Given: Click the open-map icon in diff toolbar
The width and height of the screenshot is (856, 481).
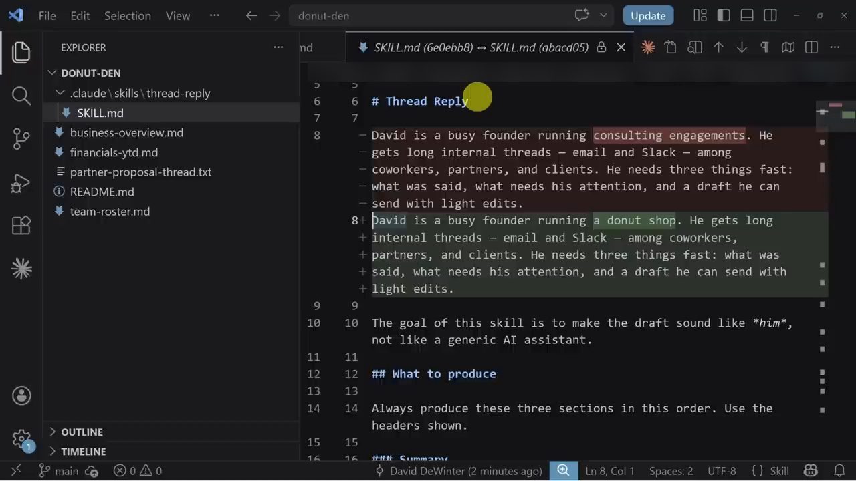Looking at the screenshot, I should coord(788,47).
